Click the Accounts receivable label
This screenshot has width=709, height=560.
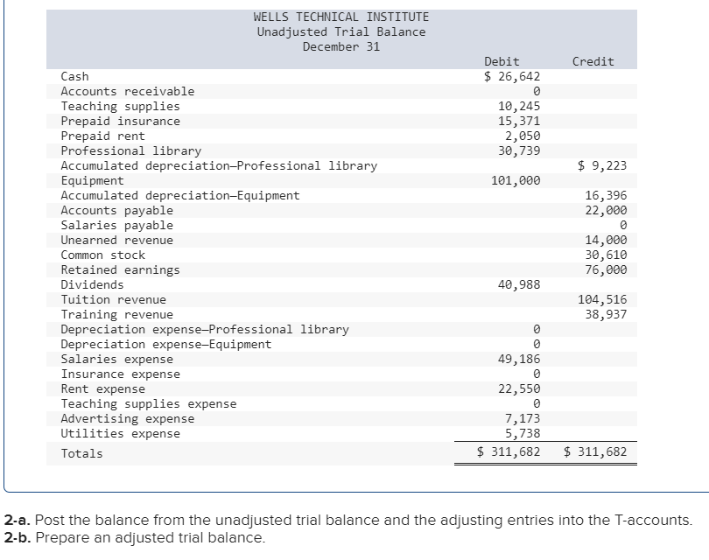pos(110,91)
